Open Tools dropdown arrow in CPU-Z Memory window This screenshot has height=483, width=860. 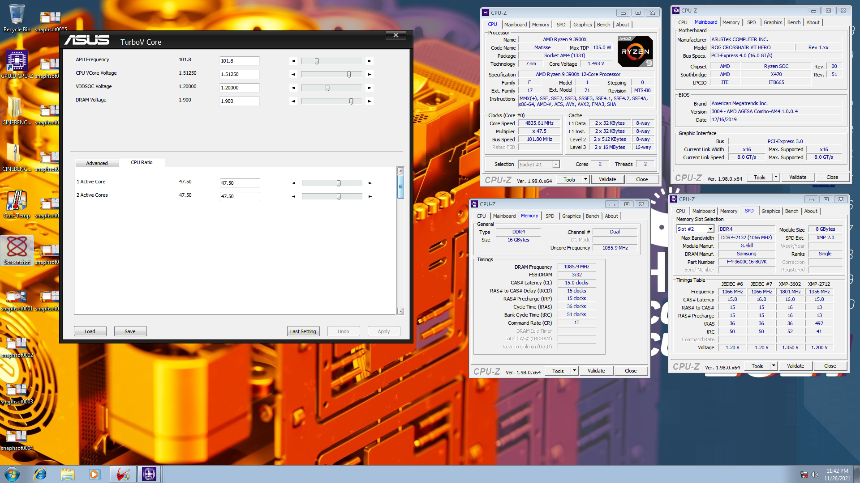(574, 371)
